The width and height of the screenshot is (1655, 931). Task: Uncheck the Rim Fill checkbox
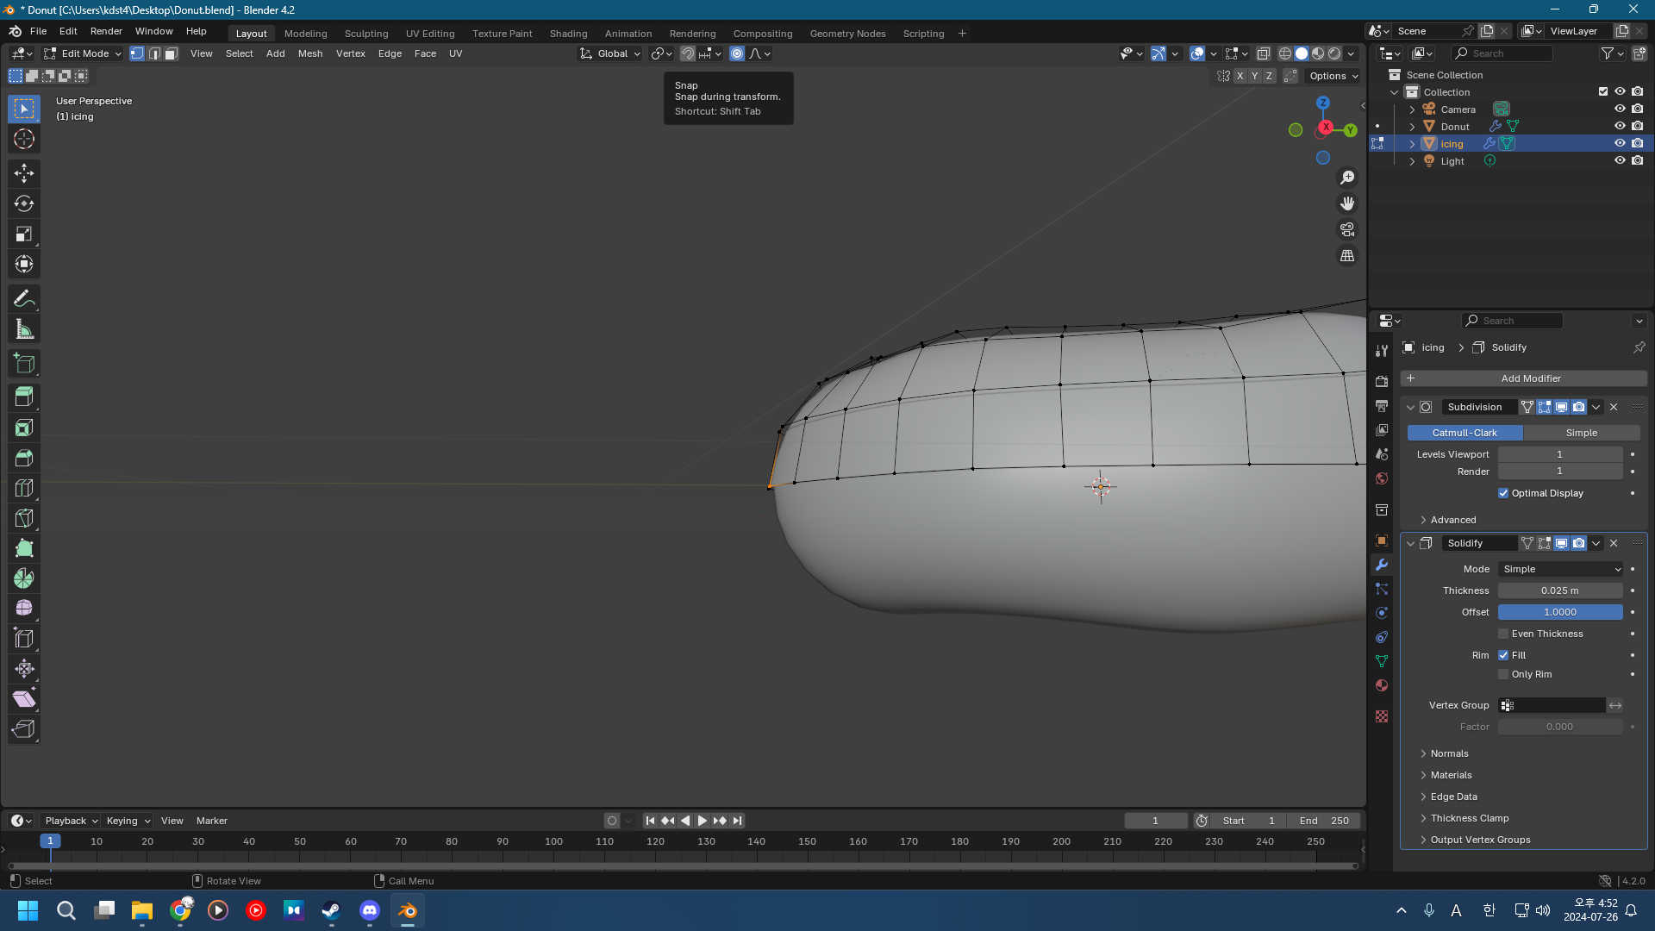coord(1503,655)
